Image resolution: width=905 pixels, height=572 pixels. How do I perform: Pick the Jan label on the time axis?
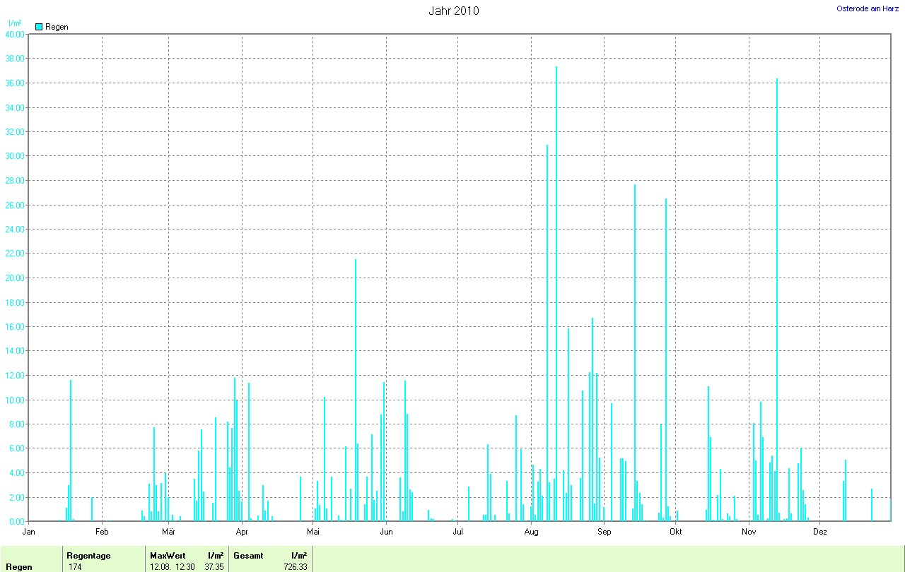pos(29,531)
